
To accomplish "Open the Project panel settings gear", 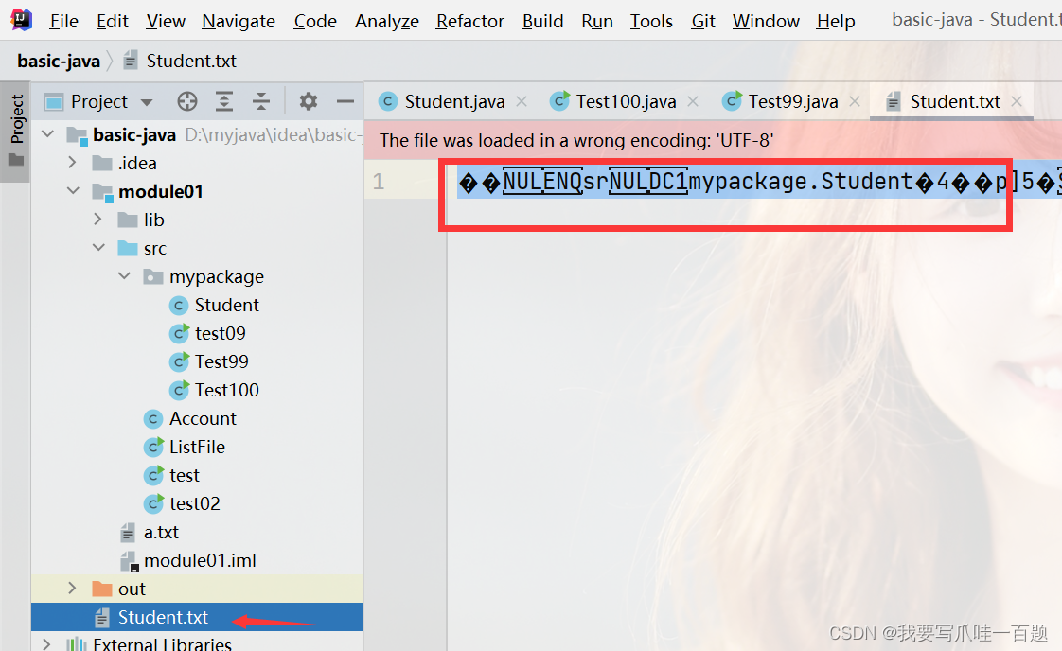I will (309, 101).
